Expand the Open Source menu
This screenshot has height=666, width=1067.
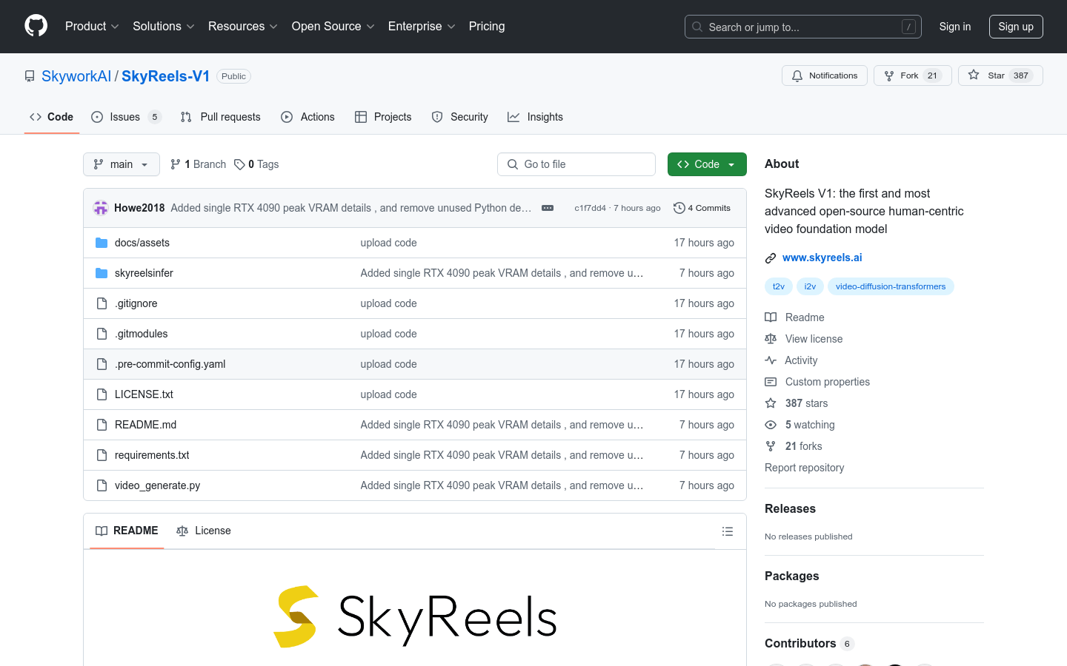[x=333, y=27]
